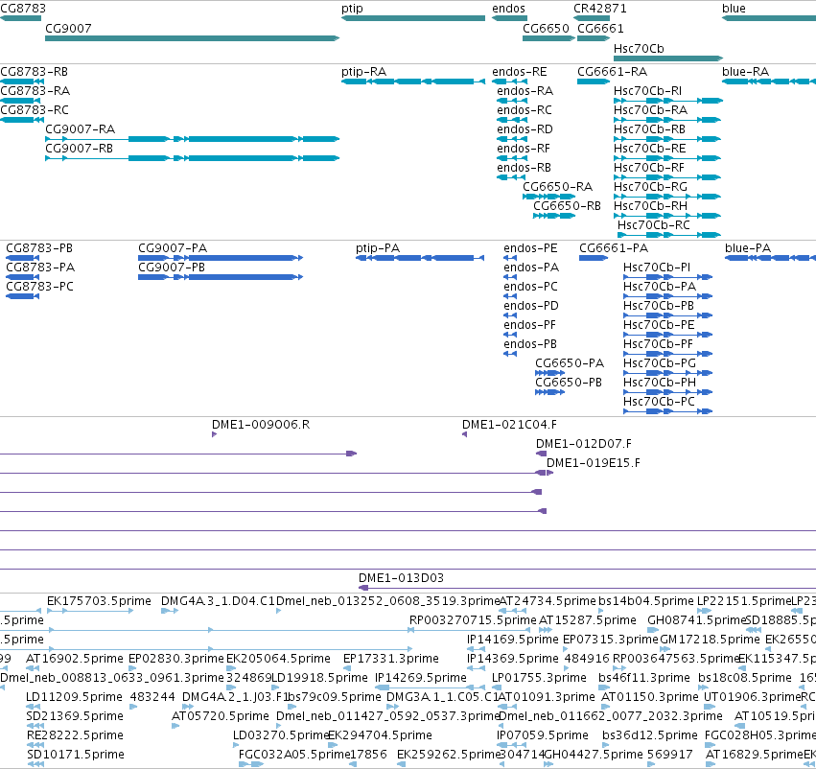Select the CG9007 gene bar
816x769 pixels.
192,38
